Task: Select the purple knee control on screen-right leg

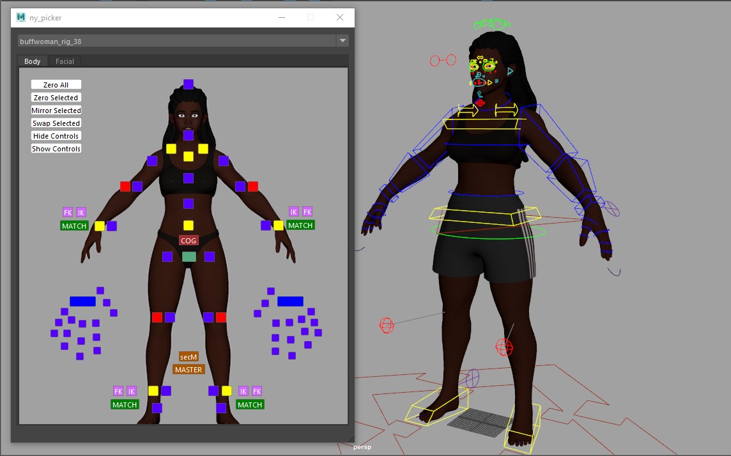Action: coord(208,317)
